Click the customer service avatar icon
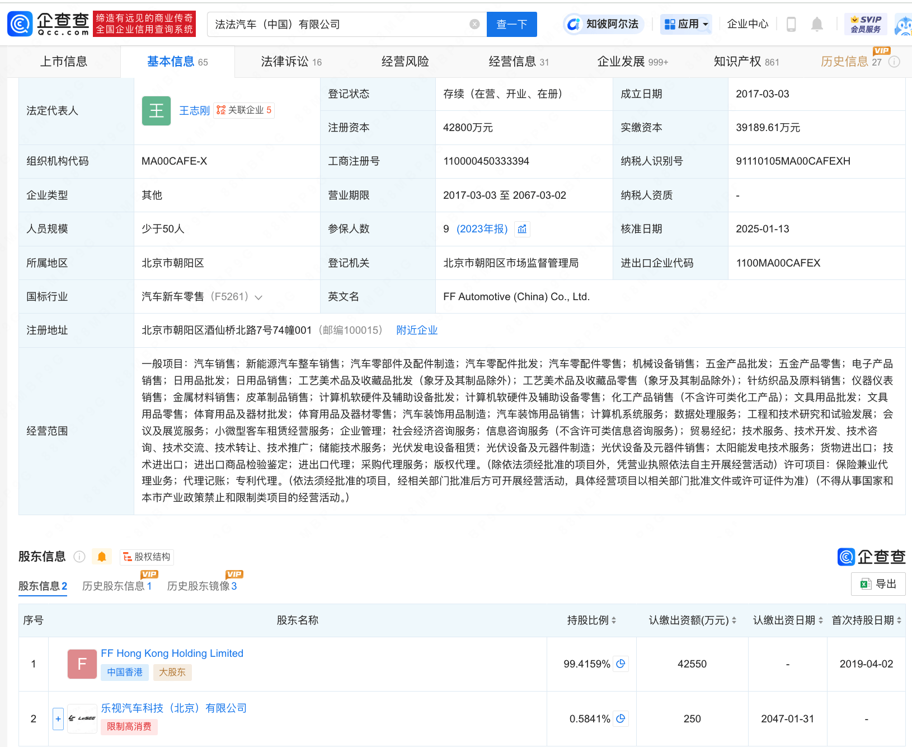Viewport: 912px width, 747px height. pyautogui.click(x=904, y=25)
